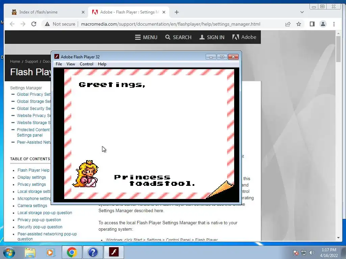Open Website Storage Settings link
The image size is (346, 259).
click(x=34, y=122)
